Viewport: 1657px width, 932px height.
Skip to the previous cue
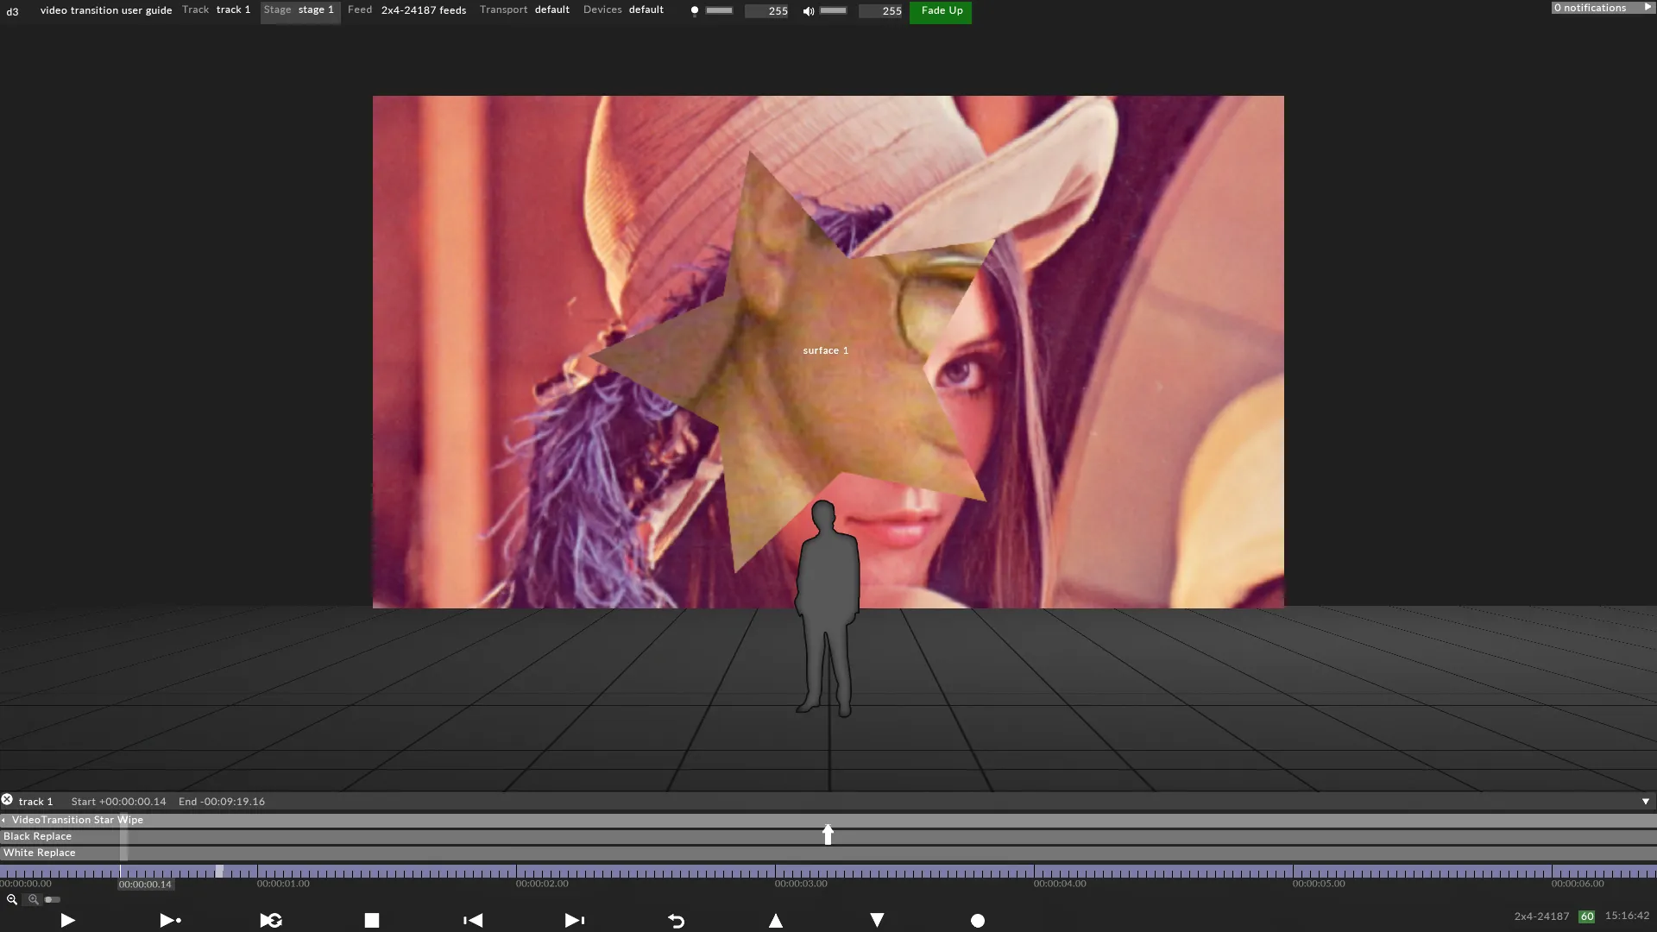coord(472,920)
